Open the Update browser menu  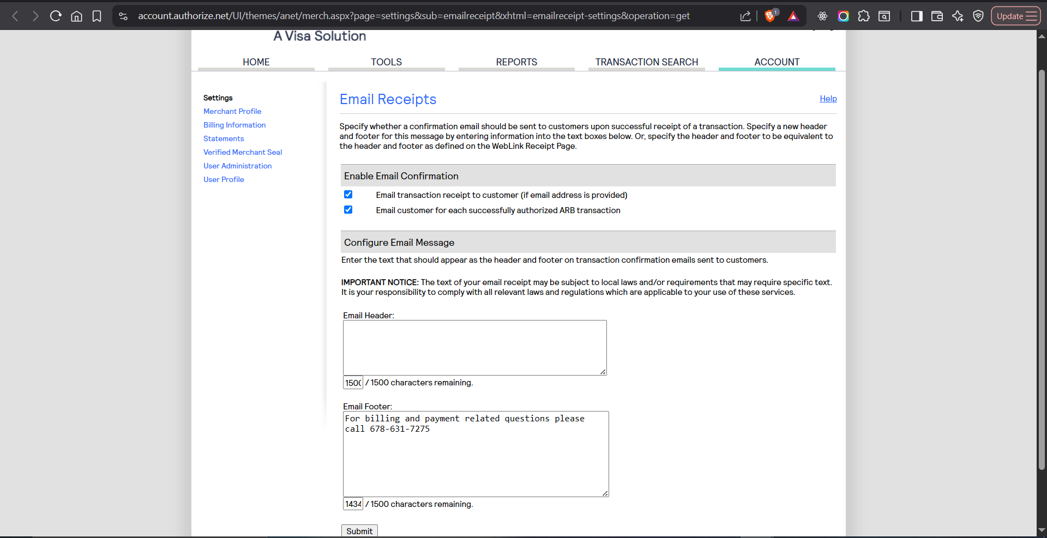[x=1015, y=16]
